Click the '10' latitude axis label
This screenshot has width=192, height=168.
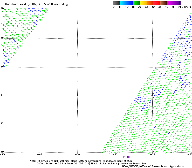2,152
